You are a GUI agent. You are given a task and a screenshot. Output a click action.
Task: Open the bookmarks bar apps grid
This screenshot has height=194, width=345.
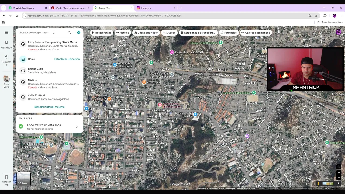4,22
